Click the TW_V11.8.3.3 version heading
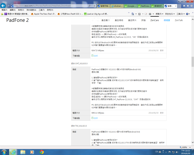The height and width of the screenshot is (155, 194). (x=79, y=126)
